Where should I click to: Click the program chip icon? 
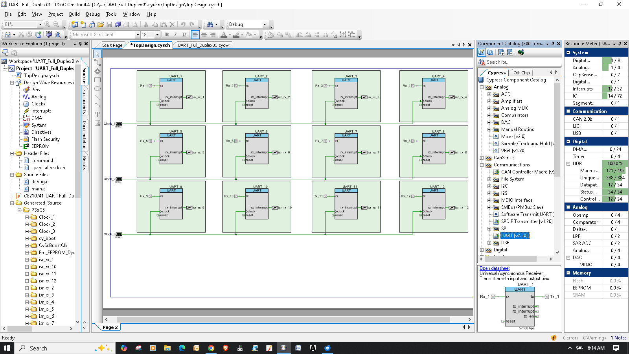click(x=49, y=35)
